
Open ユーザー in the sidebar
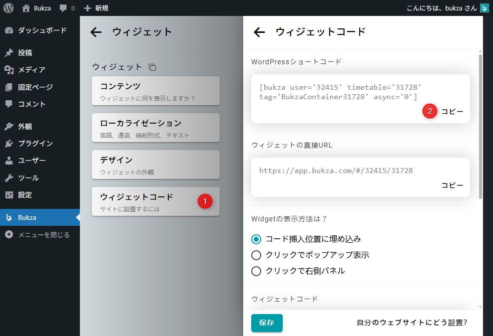(40, 161)
